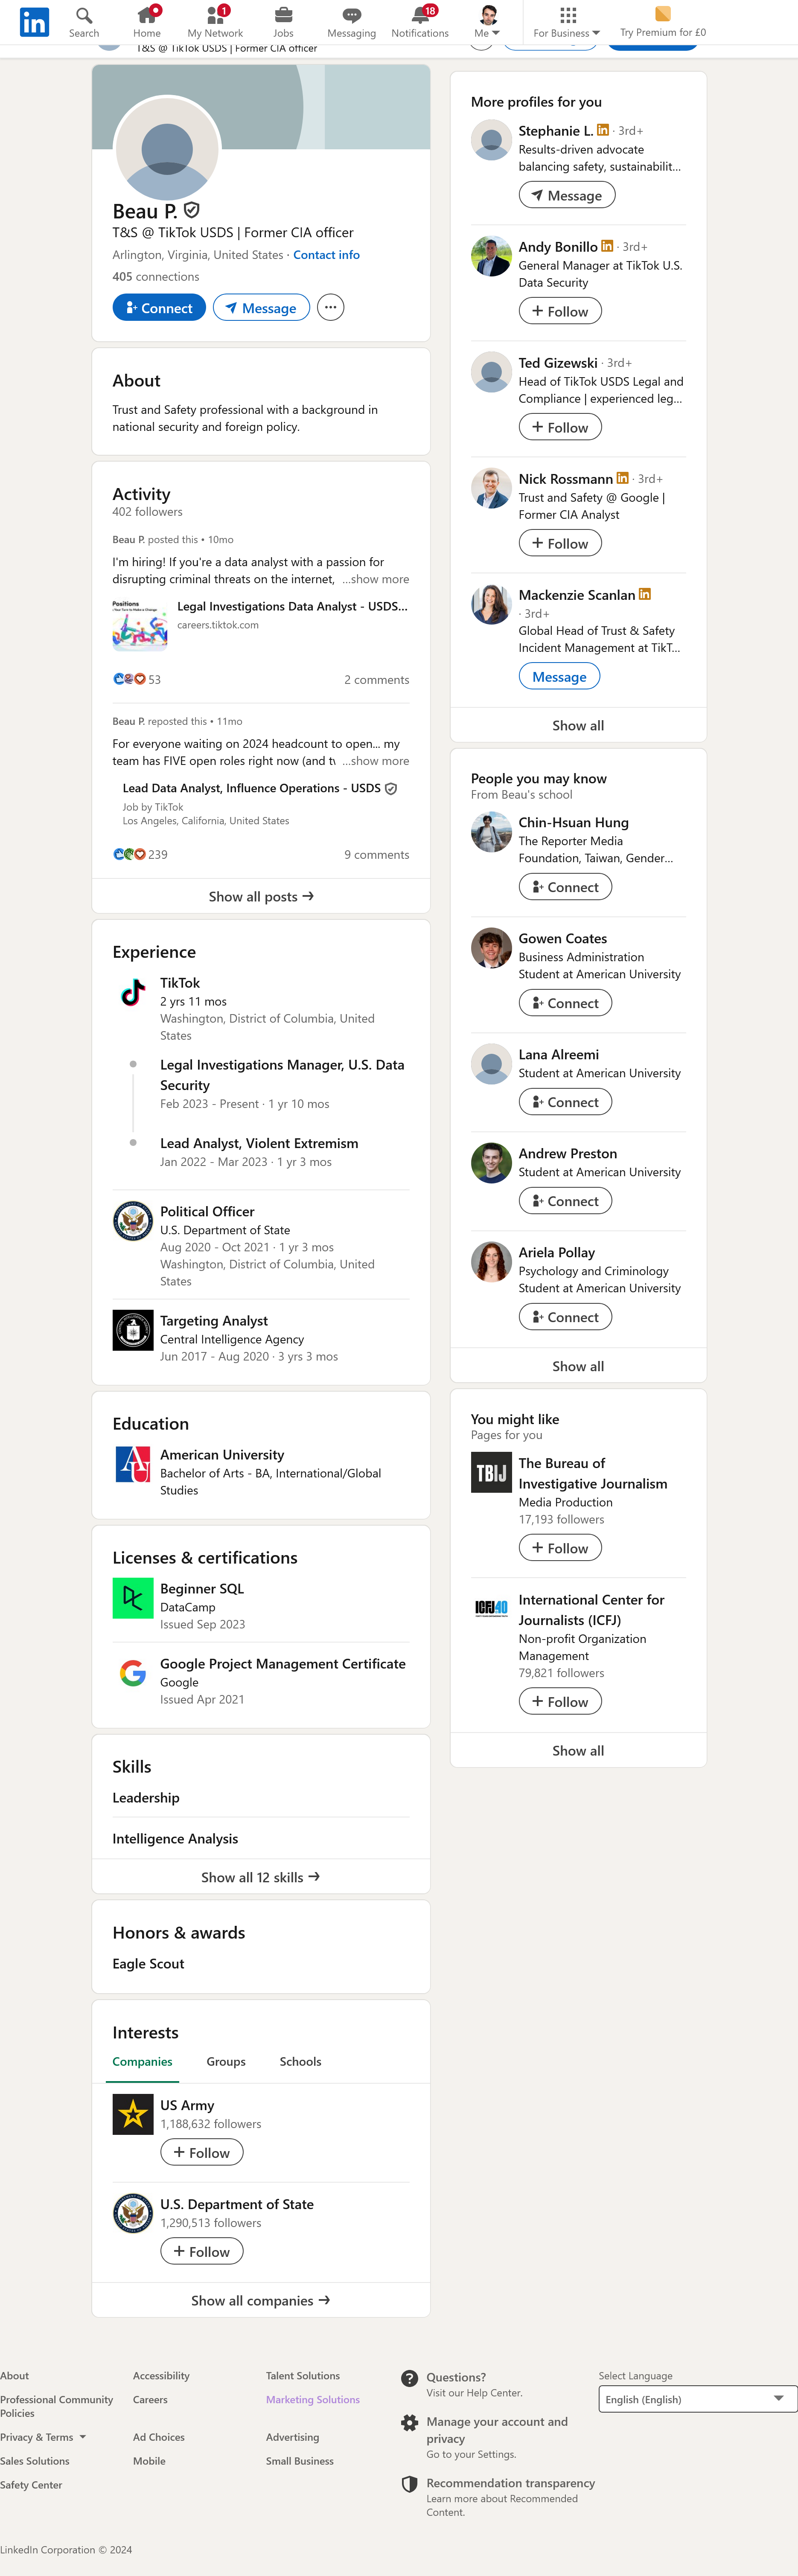
Task: Click the verification shield next to Beau P.
Action: [192, 210]
